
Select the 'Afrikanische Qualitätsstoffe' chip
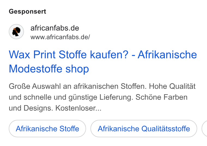(144, 129)
